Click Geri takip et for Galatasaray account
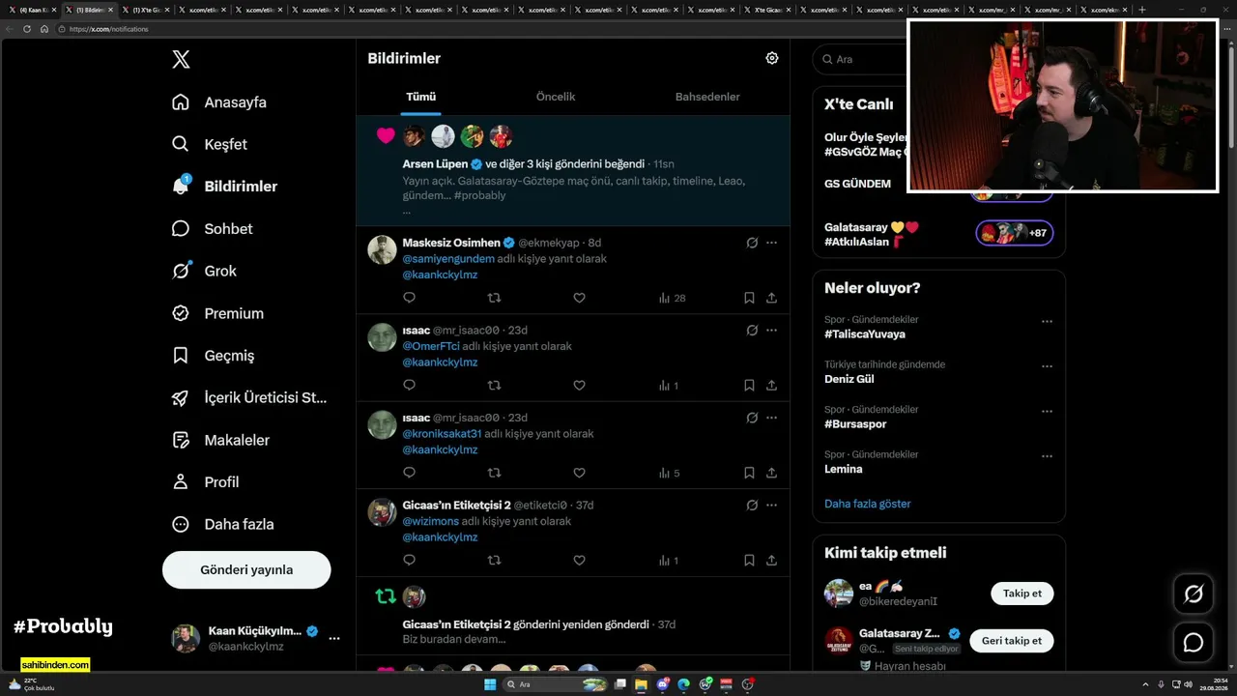The image size is (1237, 696). pyautogui.click(x=1012, y=641)
